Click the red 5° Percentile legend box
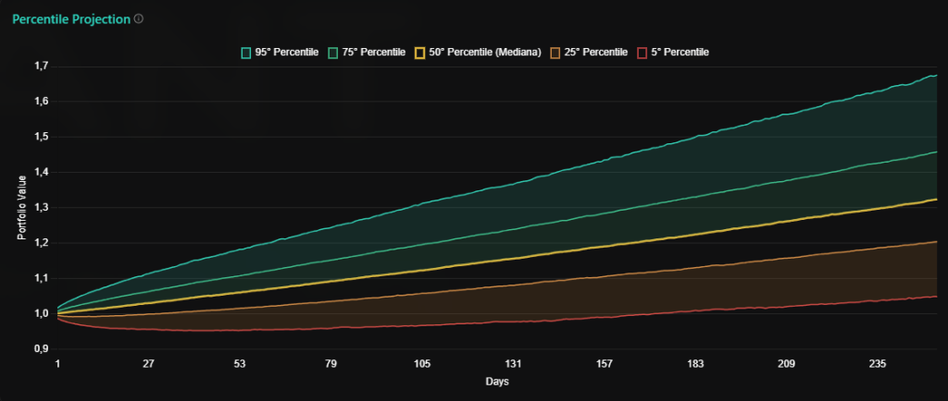 pyautogui.click(x=643, y=53)
